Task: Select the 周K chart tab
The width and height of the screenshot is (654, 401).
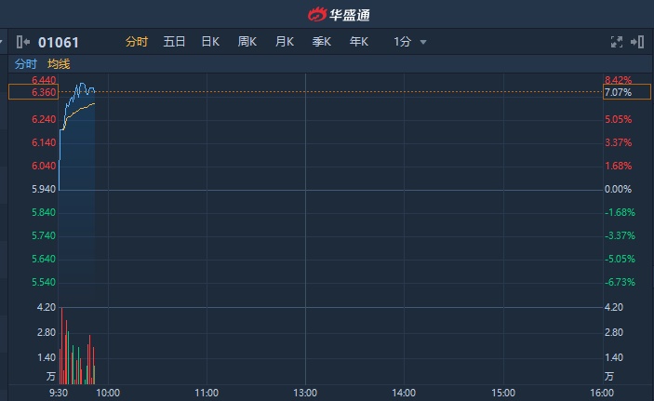Action: pyautogui.click(x=247, y=42)
